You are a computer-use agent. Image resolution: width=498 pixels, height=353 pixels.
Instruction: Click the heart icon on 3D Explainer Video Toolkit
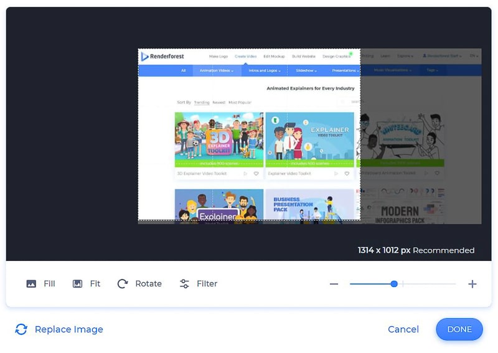(256, 174)
